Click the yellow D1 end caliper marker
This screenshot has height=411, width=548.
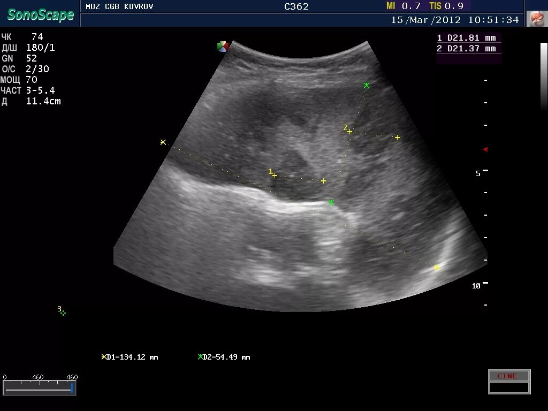click(436, 268)
